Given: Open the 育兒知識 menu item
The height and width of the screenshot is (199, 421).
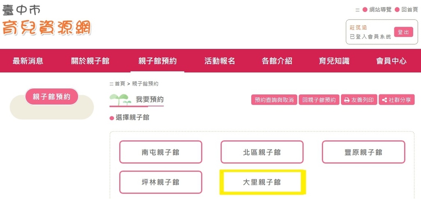Looking at the screenshot, I should click(334, 61).
